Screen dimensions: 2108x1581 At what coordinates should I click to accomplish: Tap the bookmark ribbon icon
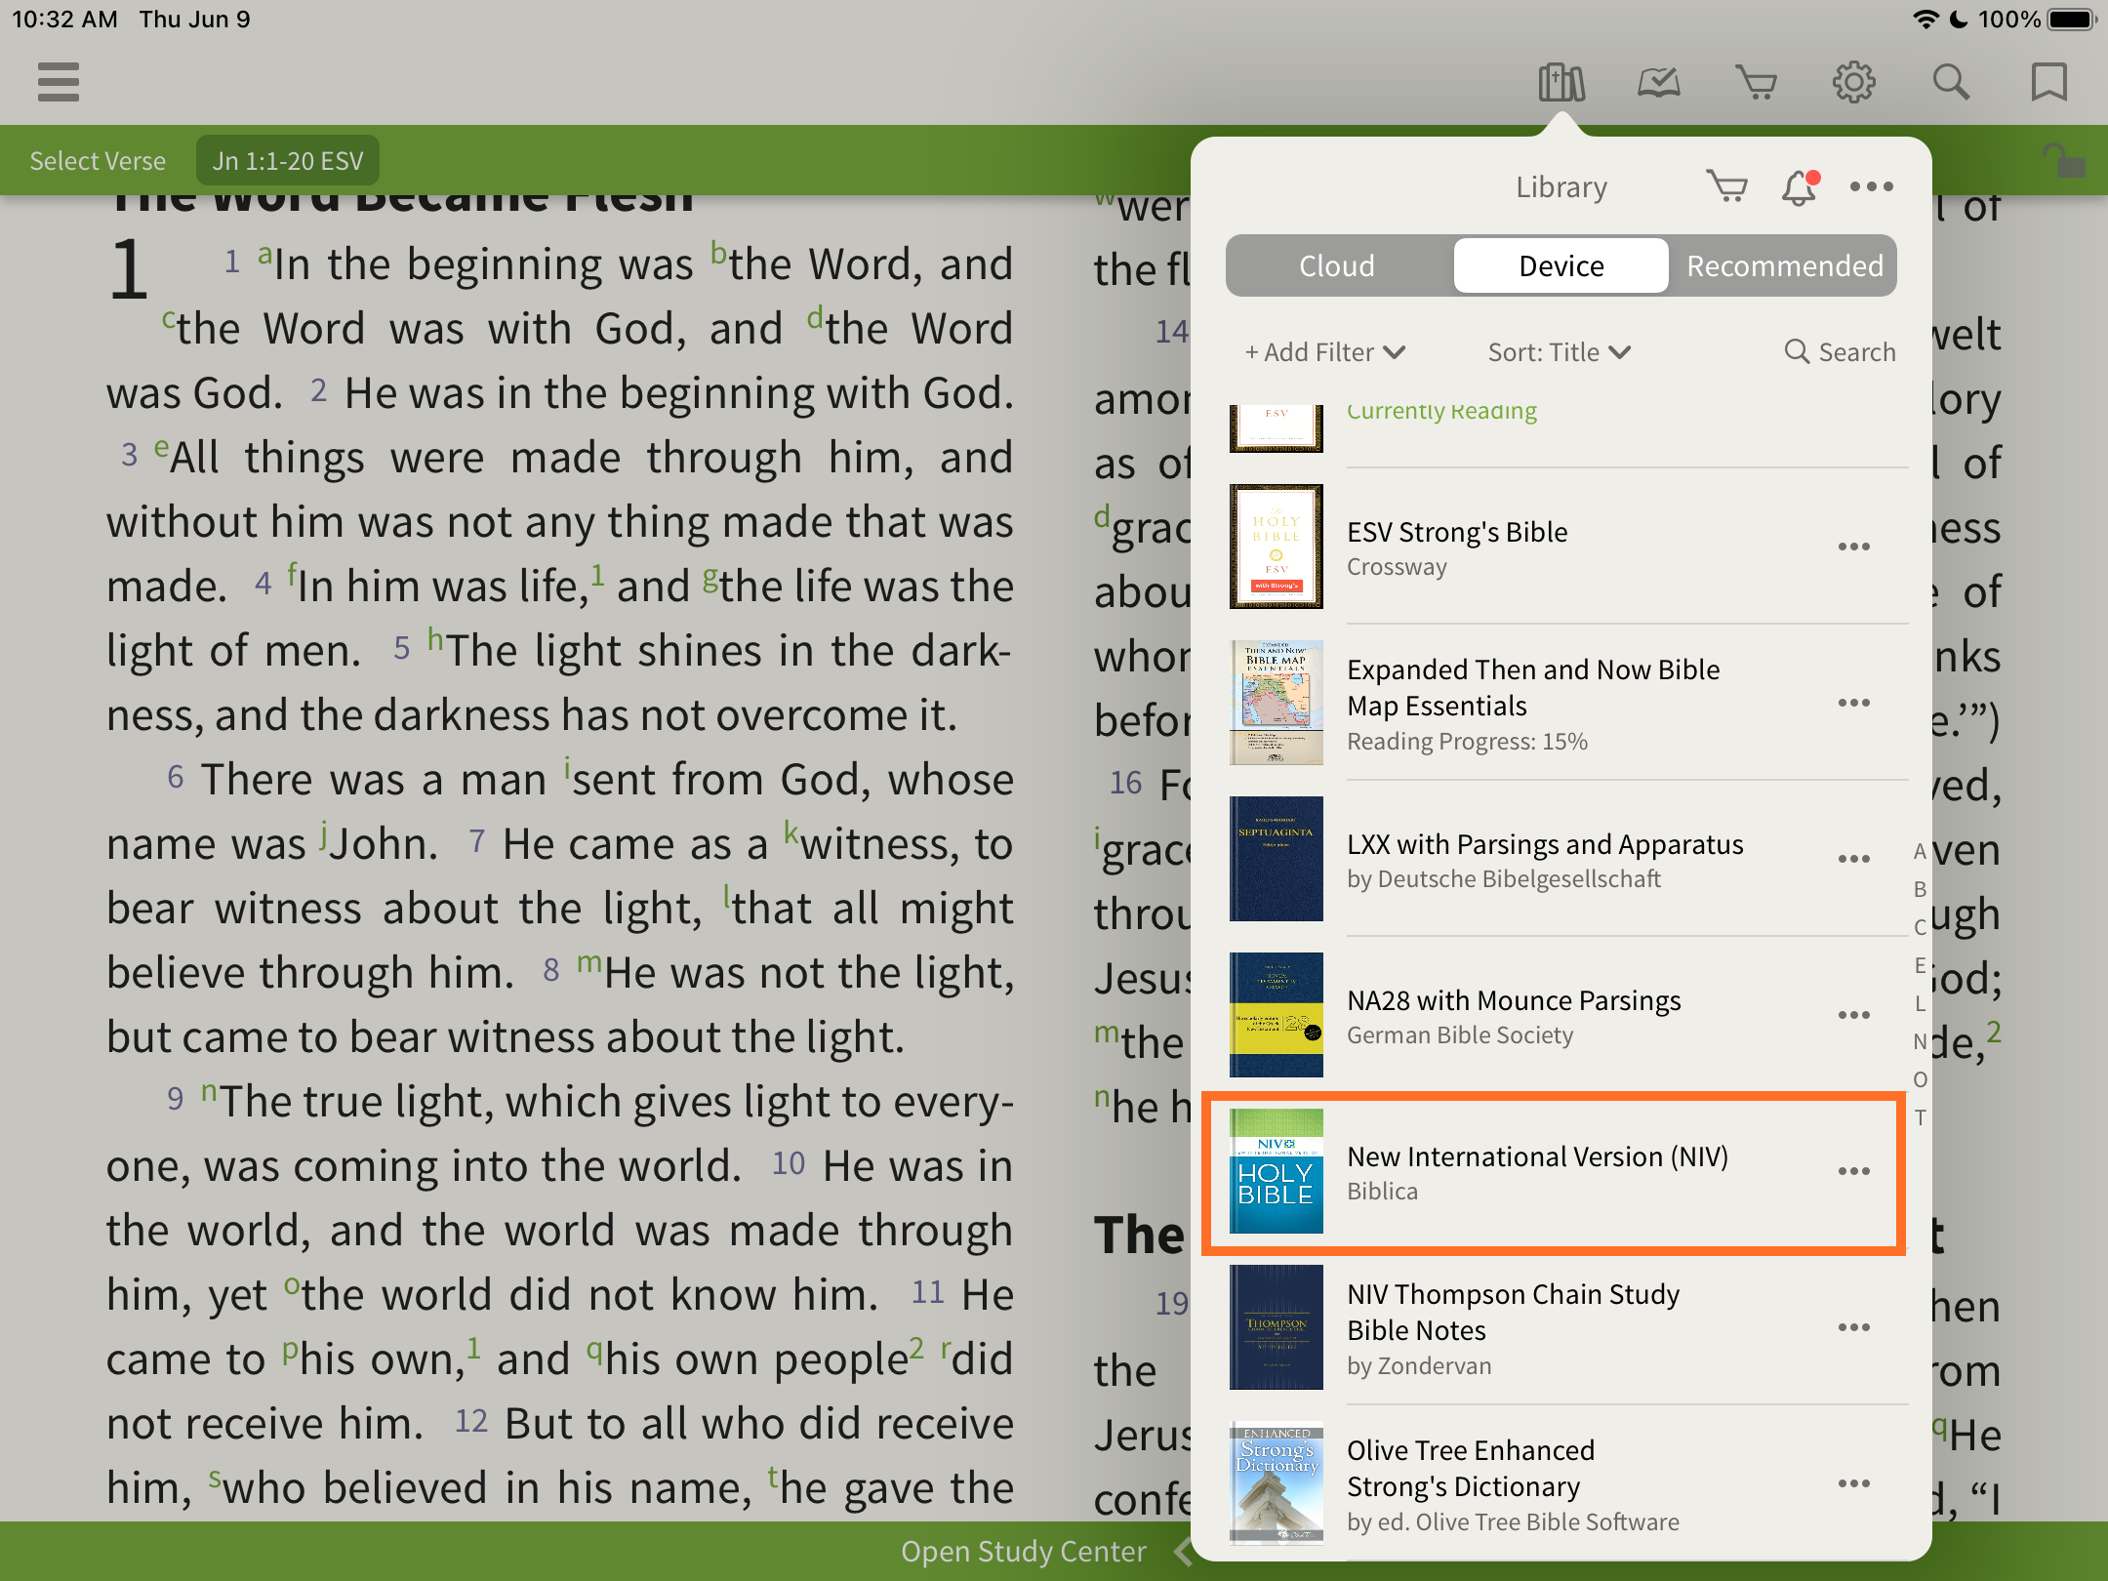tap(2048, 82)
